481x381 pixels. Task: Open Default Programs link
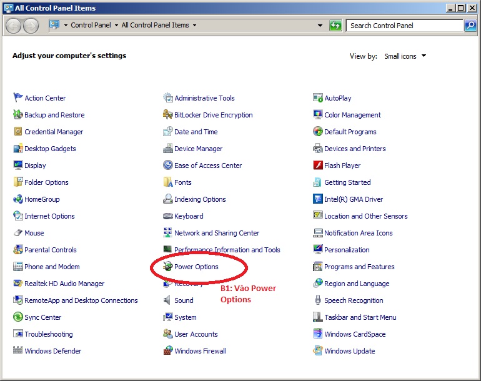point(350,132)
